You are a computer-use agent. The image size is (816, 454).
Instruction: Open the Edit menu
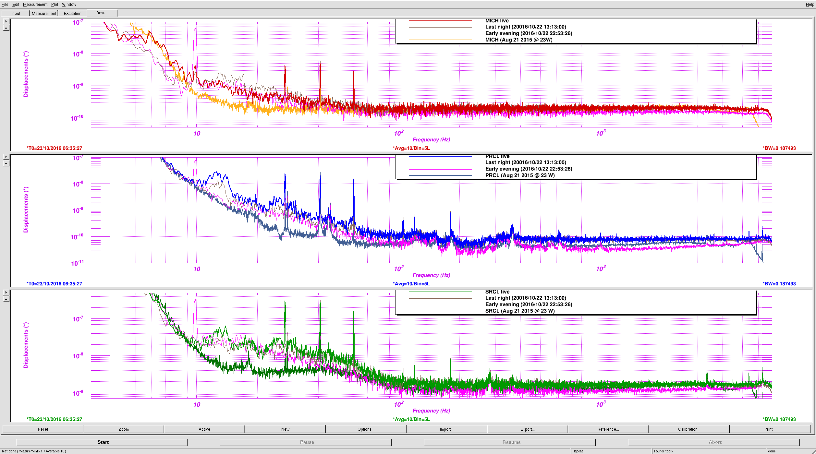16,4
